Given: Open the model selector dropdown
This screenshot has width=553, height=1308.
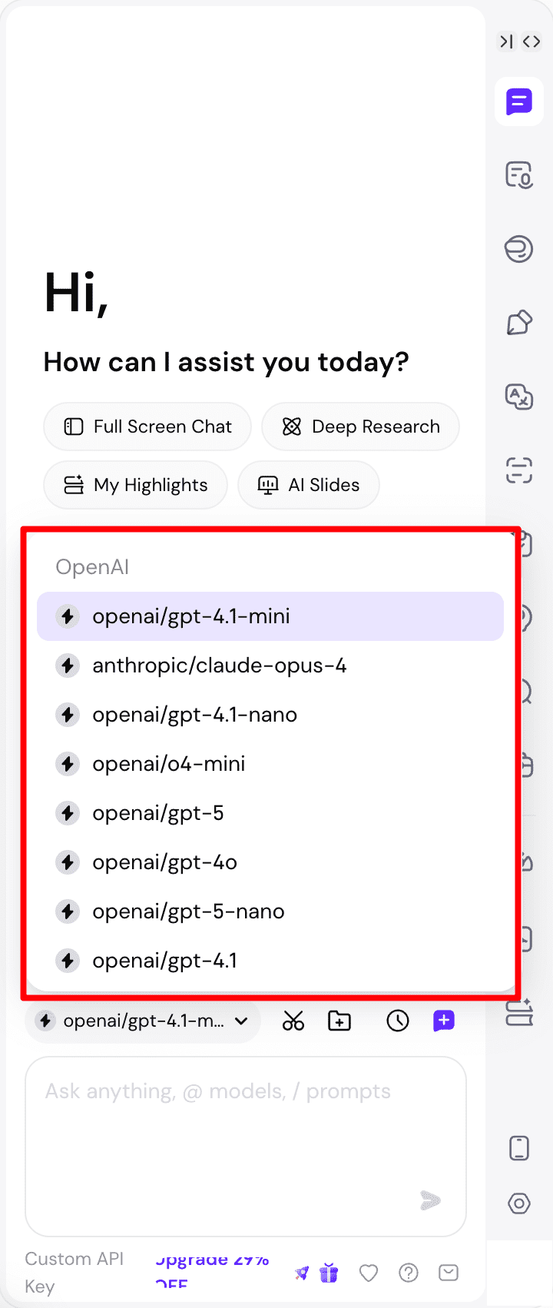Looking at the screenshot, I should 143,1021.
